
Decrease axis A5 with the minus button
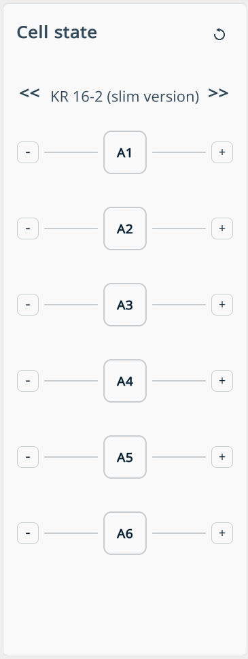click(28, 457)
